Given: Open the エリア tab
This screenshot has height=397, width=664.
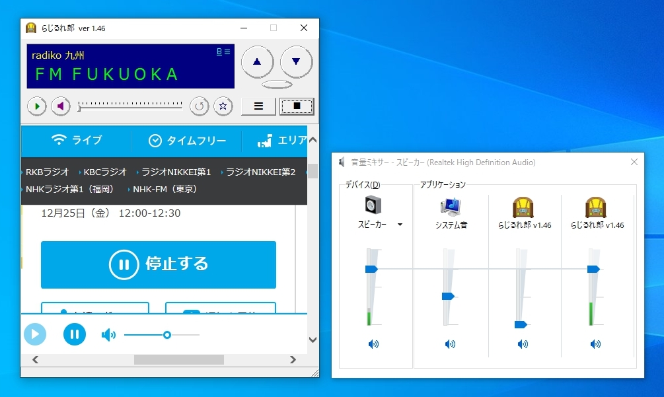Looking at the screenshot, I should pos(282,141).
